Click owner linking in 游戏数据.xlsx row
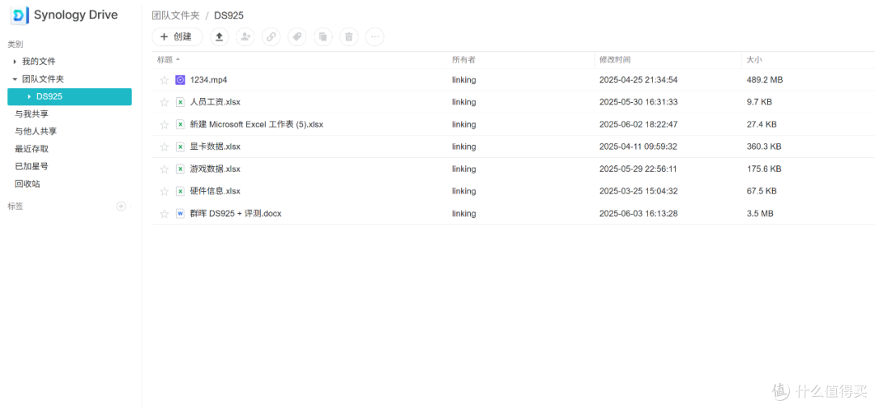875x409 pixels. pyautogui.click(x=464, y=169)
